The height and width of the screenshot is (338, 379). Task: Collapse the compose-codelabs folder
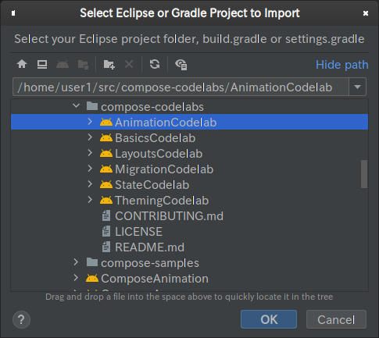click(x=77, y=106)
